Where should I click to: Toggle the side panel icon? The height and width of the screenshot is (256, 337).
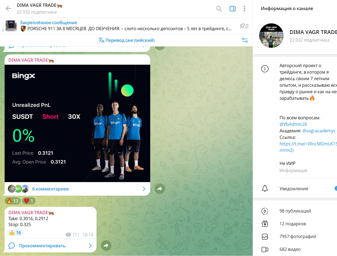pos(233,9)
